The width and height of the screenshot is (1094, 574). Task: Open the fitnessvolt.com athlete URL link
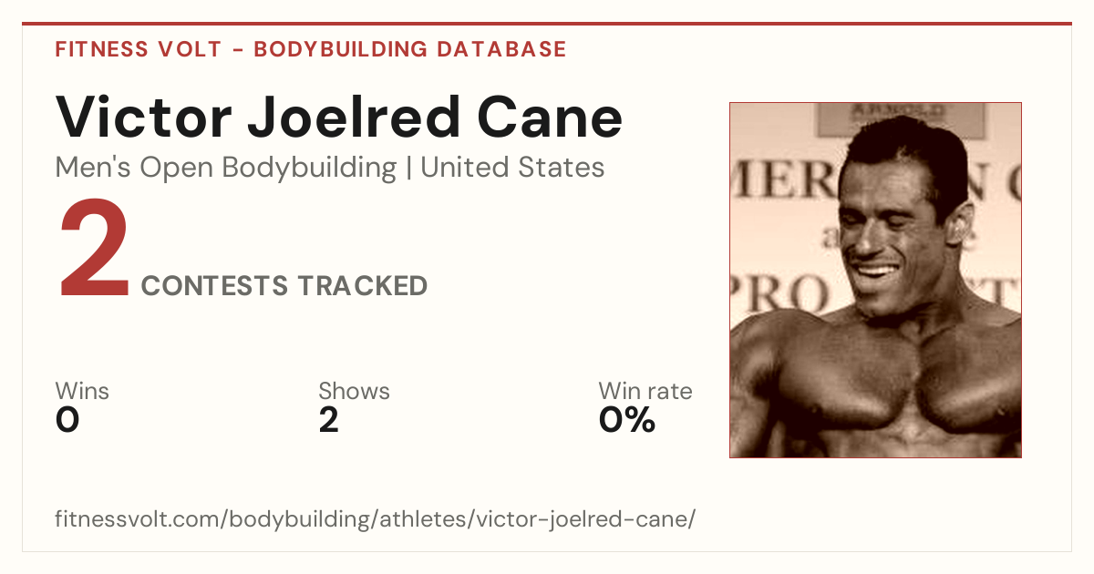click(x=376, y=519)
